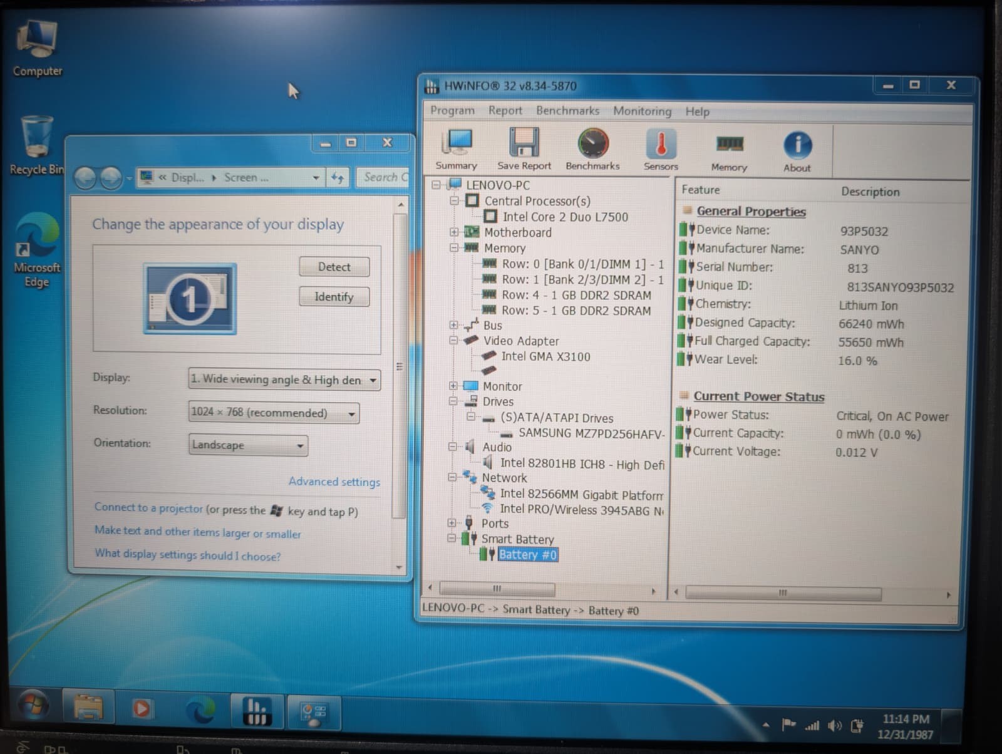This screenshot has width=1002, height=754.
Task: Click the volume speaker tray icon
Action: coord(834,726)
